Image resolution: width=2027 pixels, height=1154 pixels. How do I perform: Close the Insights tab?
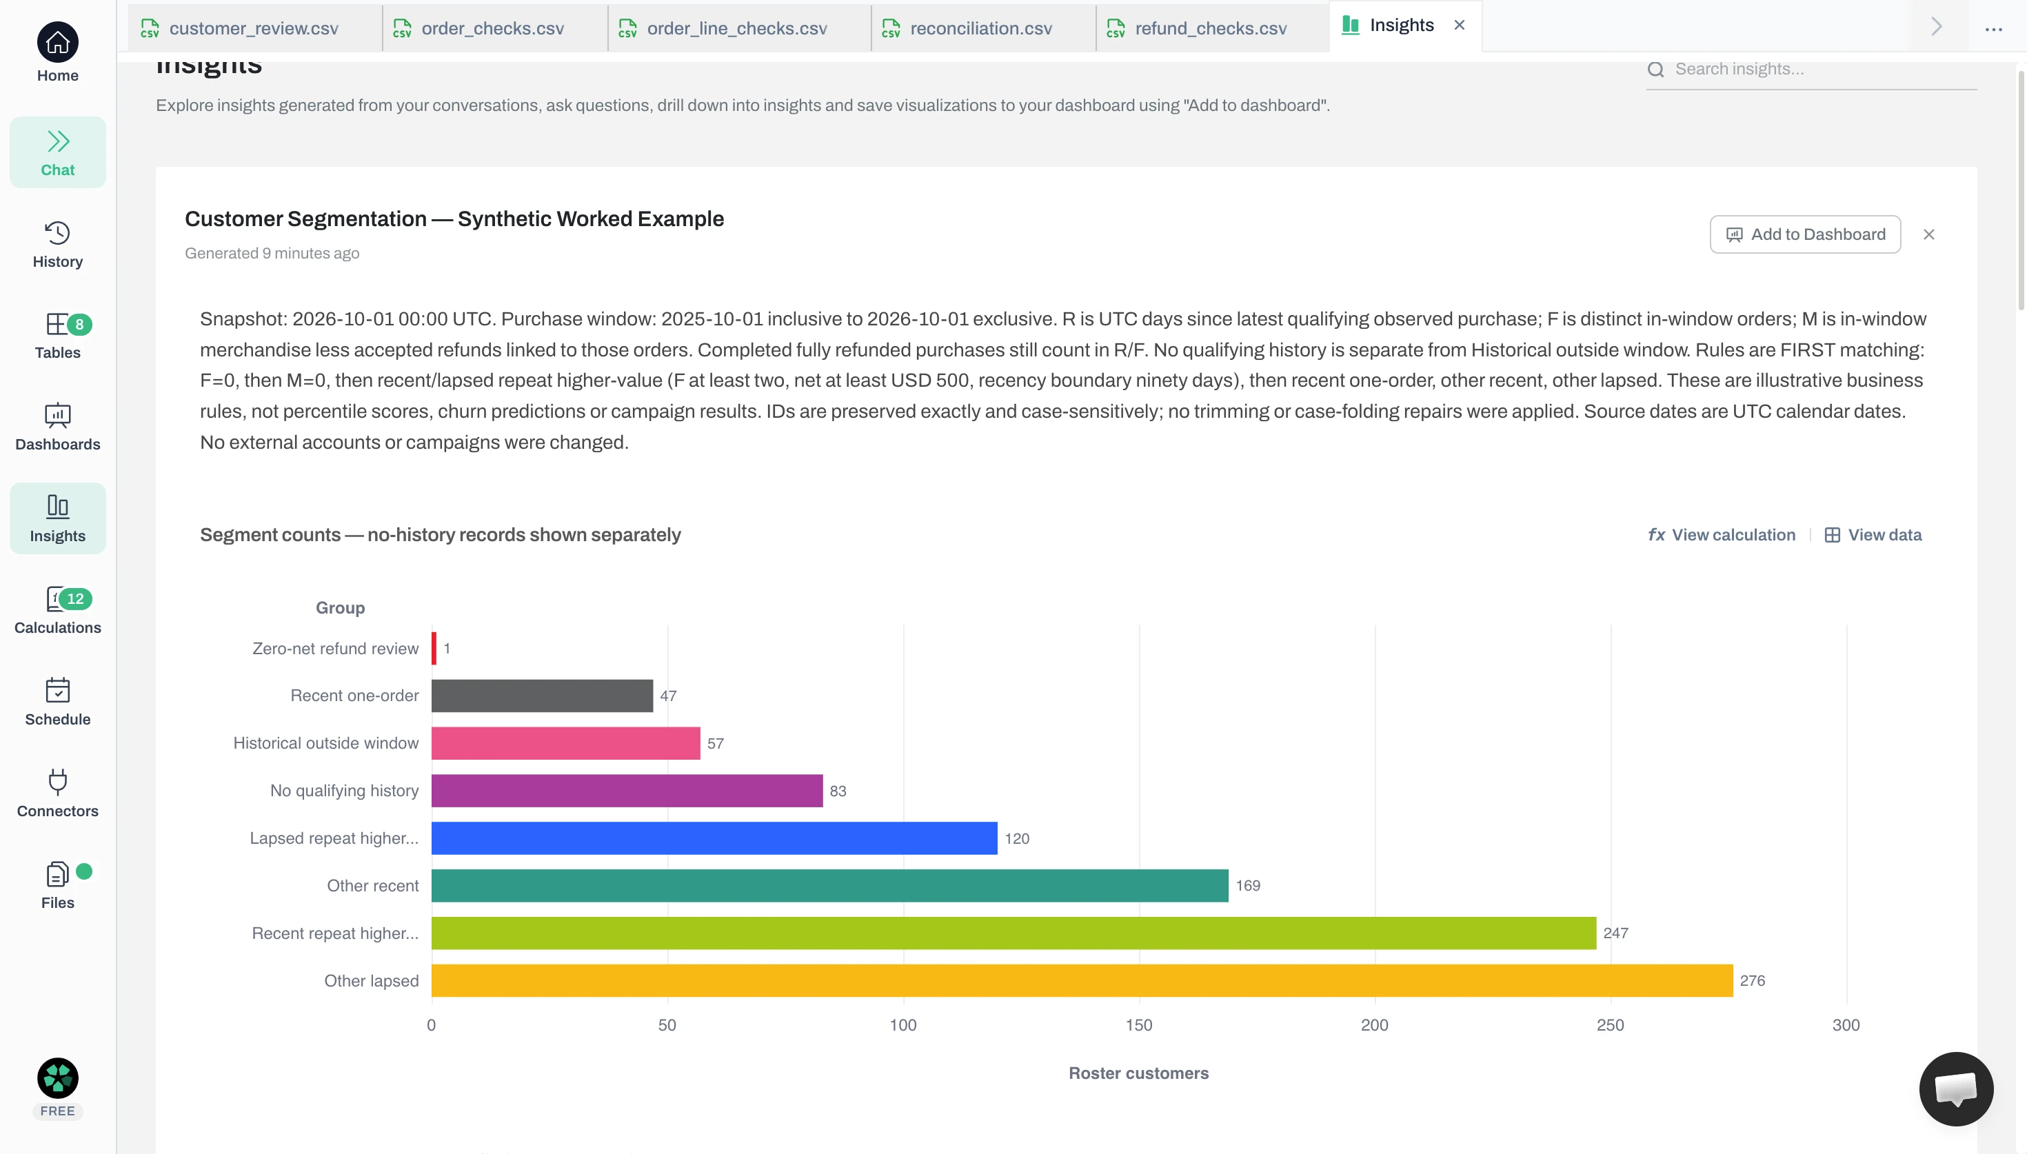pos(1459,26)
